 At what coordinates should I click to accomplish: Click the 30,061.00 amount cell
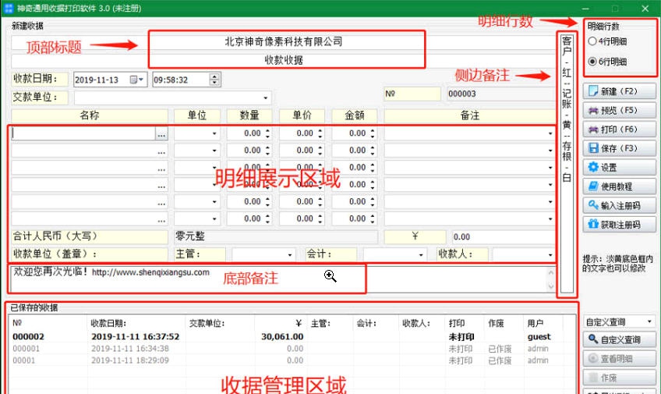[282, 336]
